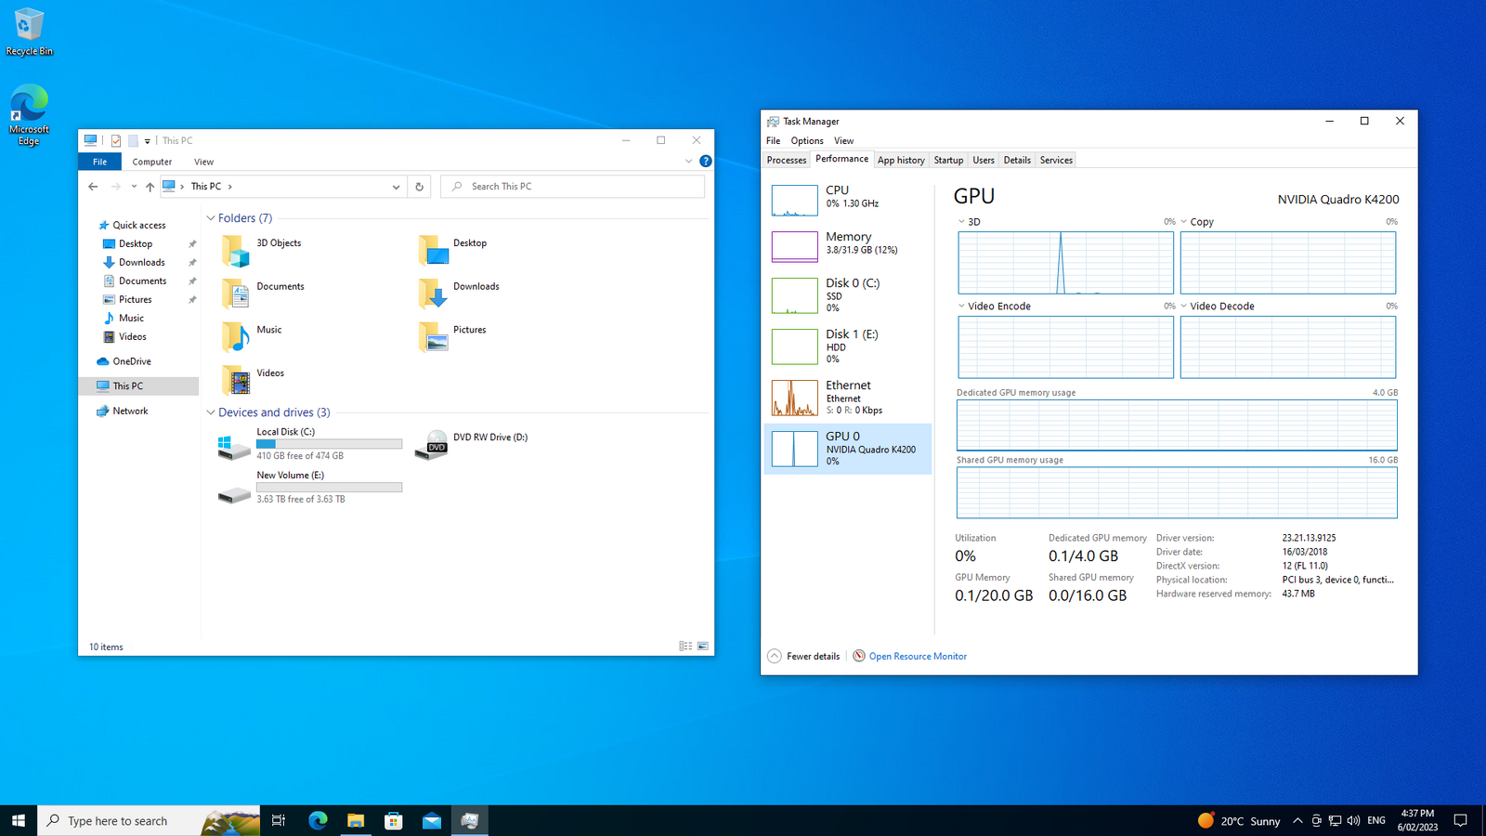The width and height of the screenshot is (1486, 836).
Task: Click the New Volume (E:) usage bar
Action: pyautogui.click(x=330, y=487)
